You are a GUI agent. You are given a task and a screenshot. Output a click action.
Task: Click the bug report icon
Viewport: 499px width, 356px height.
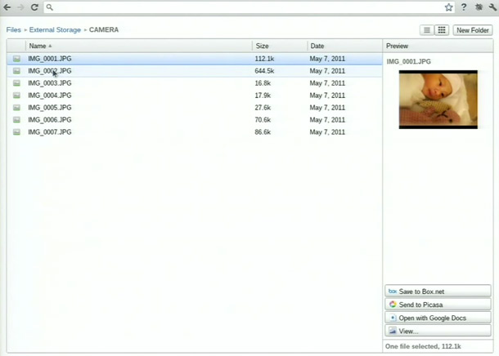click(x=478, y=7)
